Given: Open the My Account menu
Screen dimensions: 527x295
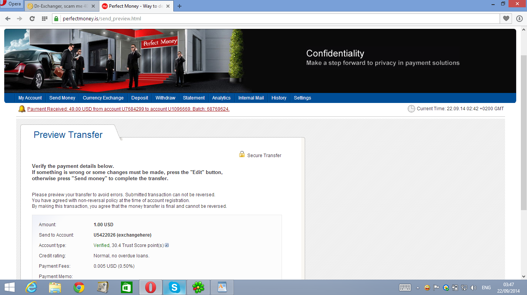Looking at the screenshot, I should [x=30, y=98].
